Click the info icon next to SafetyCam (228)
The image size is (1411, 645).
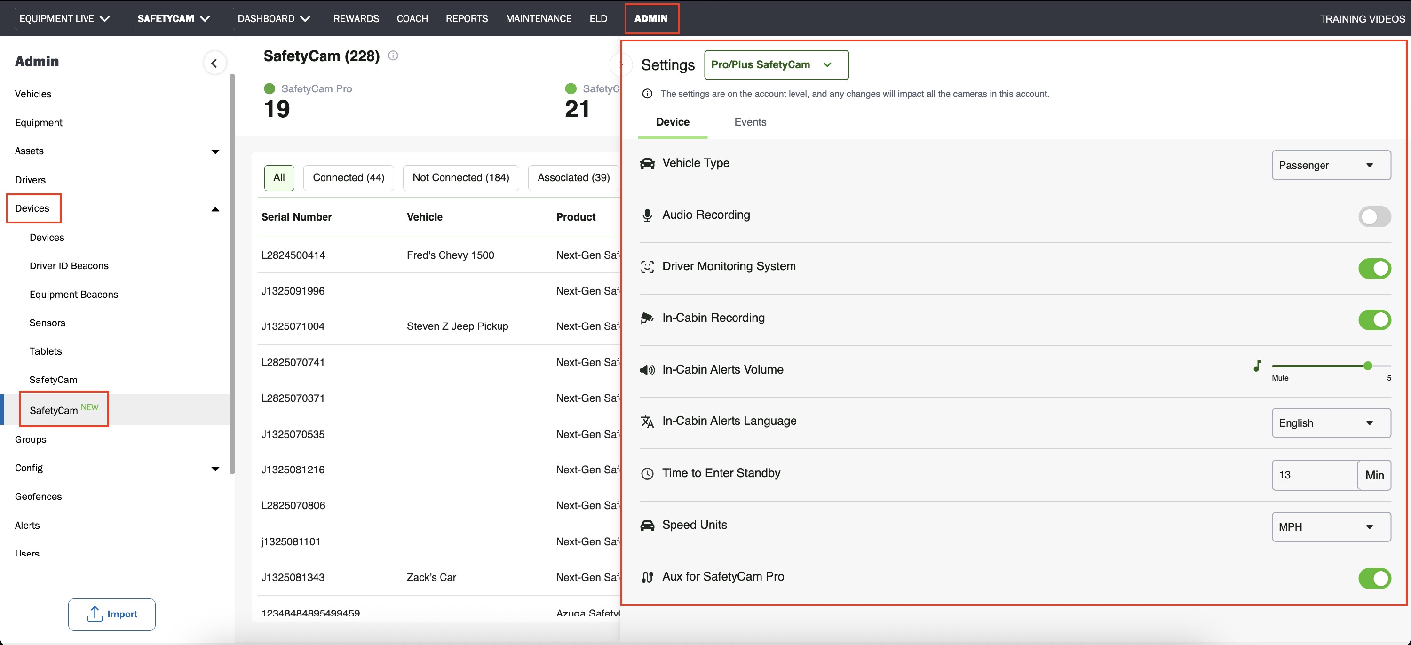tap(393, 56)
